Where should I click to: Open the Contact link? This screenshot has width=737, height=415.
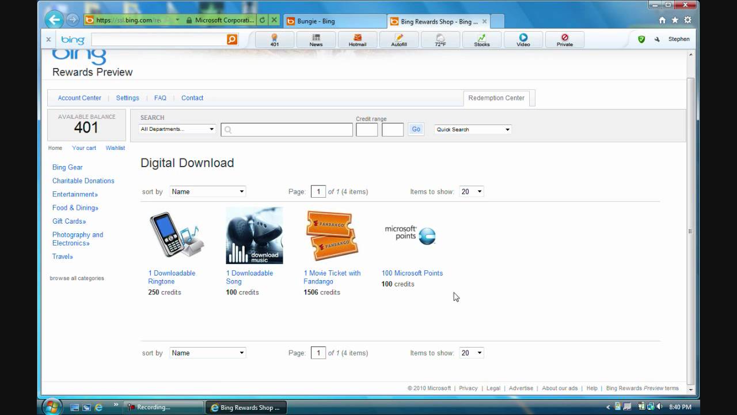(192, 98)
